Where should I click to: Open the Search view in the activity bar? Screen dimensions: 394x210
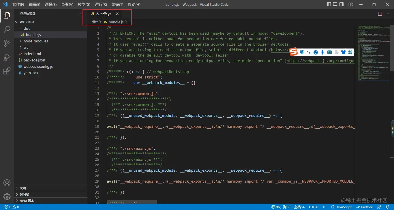click(7, 29)
